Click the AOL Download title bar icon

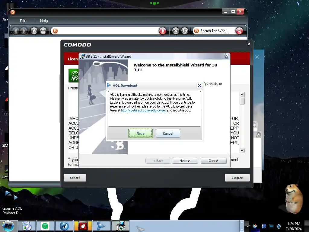(109, 85)
